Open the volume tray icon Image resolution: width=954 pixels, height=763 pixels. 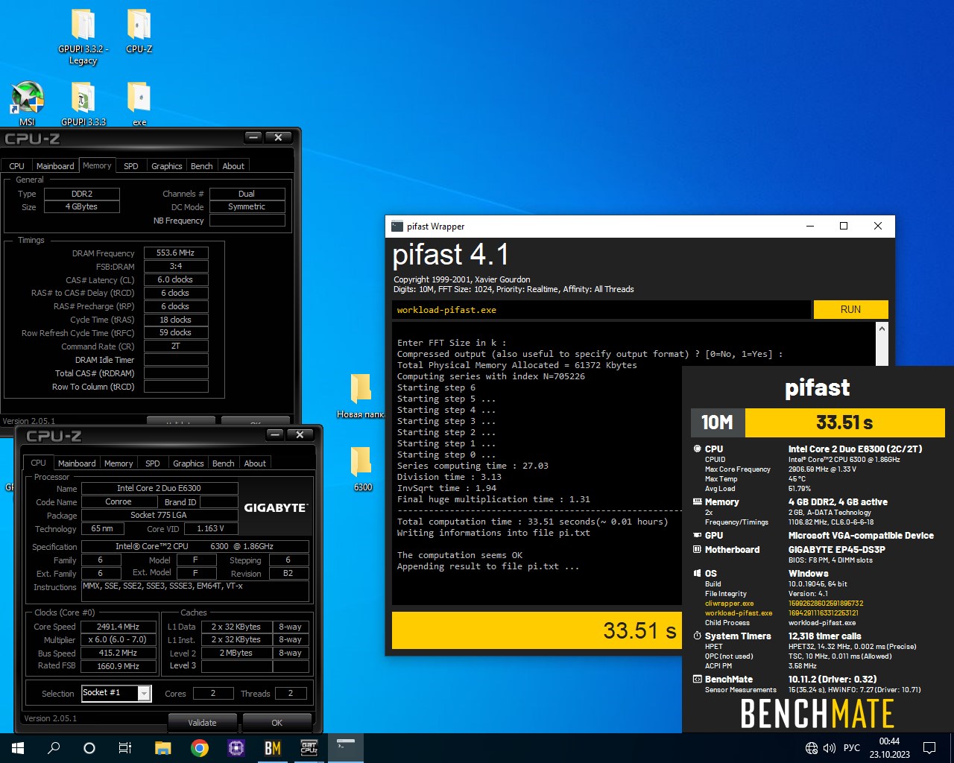click(830, 748)
